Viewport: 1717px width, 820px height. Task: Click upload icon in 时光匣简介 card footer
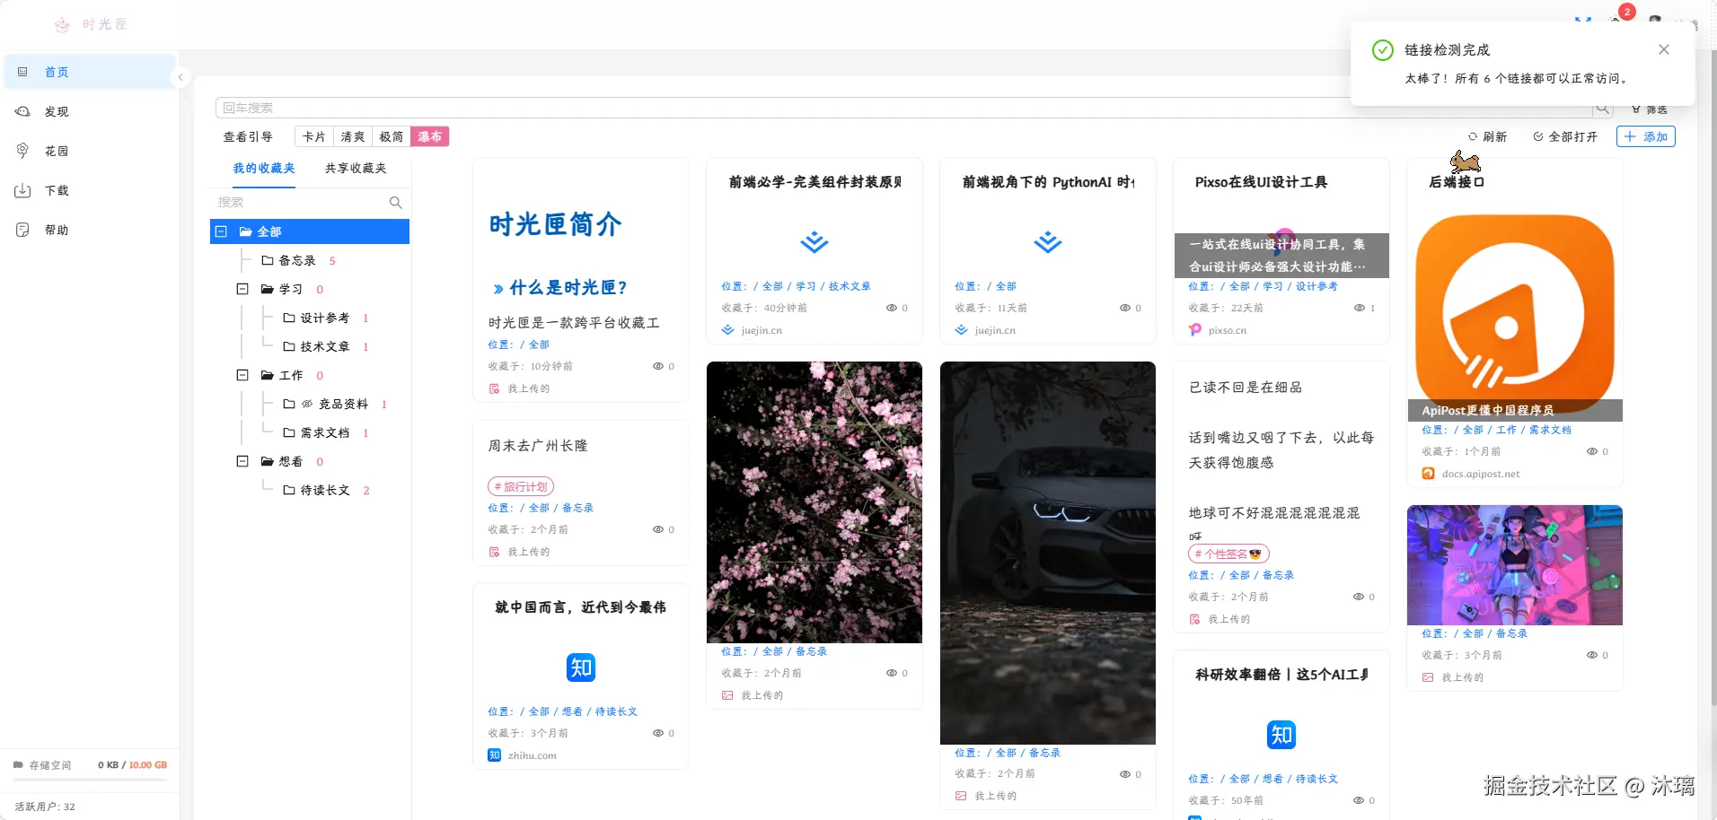coord(495,388)
